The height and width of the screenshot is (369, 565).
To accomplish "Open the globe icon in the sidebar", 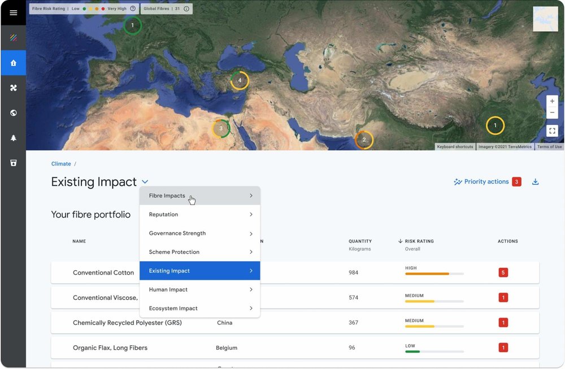I will click(x=14, y=112).
